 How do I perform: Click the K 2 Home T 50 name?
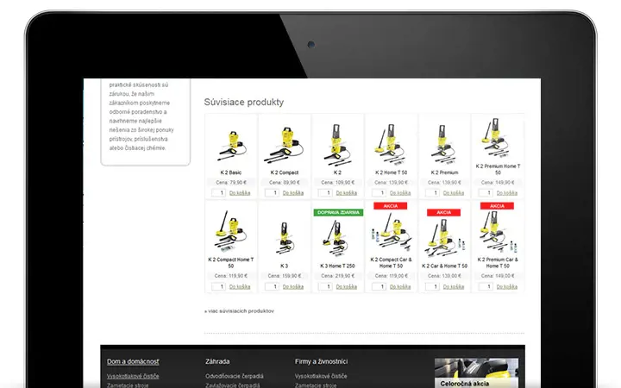[x=391, y=172]
